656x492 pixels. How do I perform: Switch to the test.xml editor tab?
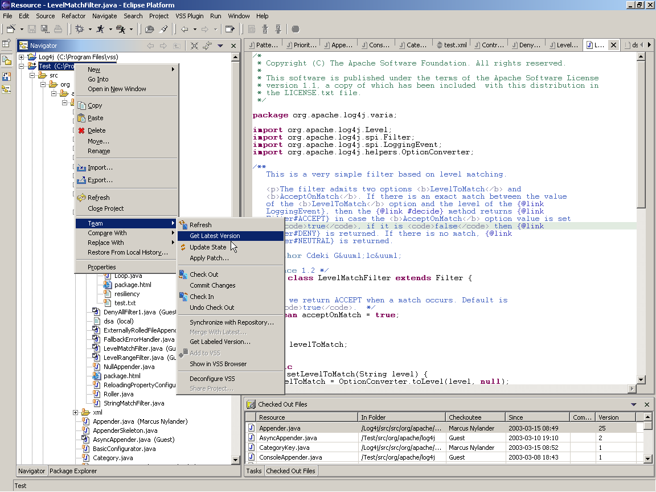coord(450,44)
